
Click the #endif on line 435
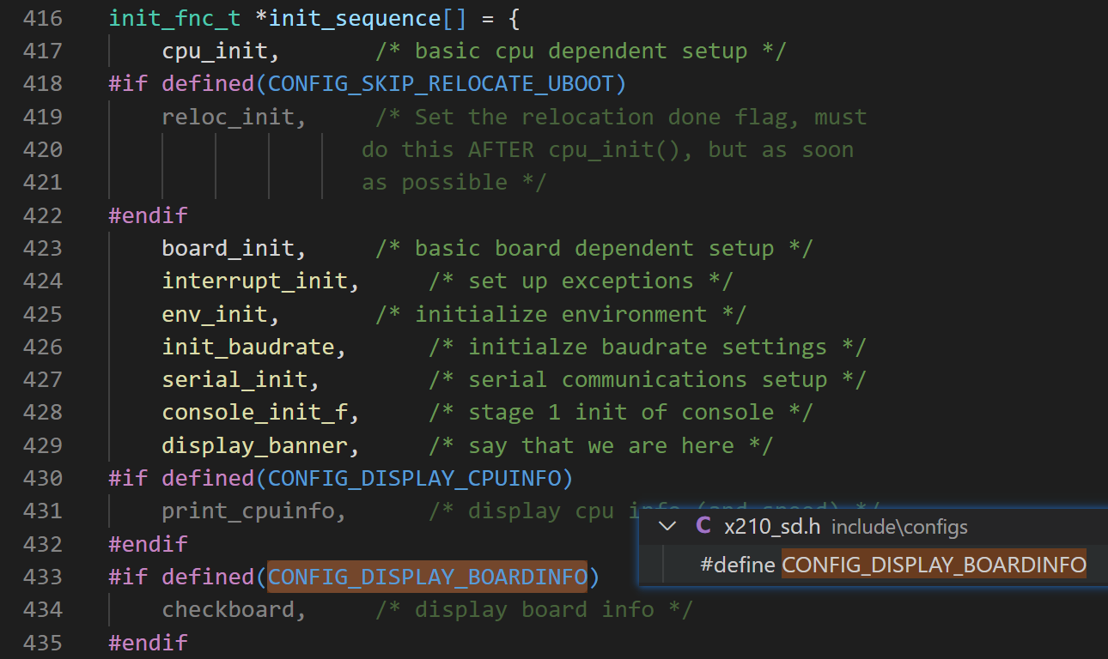tap(148, 643)
